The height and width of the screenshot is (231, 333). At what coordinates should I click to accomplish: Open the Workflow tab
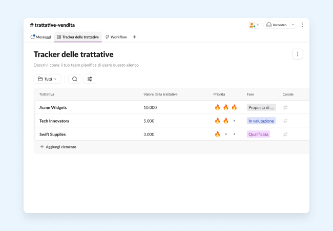(x=116, y=37)
